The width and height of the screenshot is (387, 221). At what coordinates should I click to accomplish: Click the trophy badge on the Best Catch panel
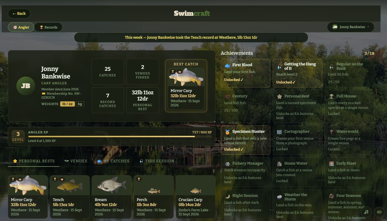[x=173, y=71]
